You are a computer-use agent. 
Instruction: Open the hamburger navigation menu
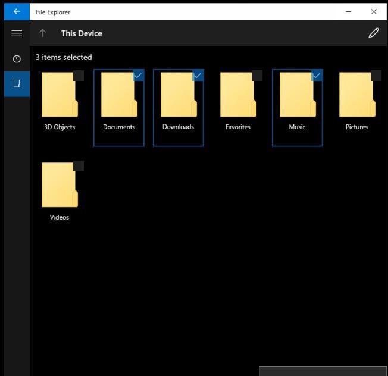(17, 33)
